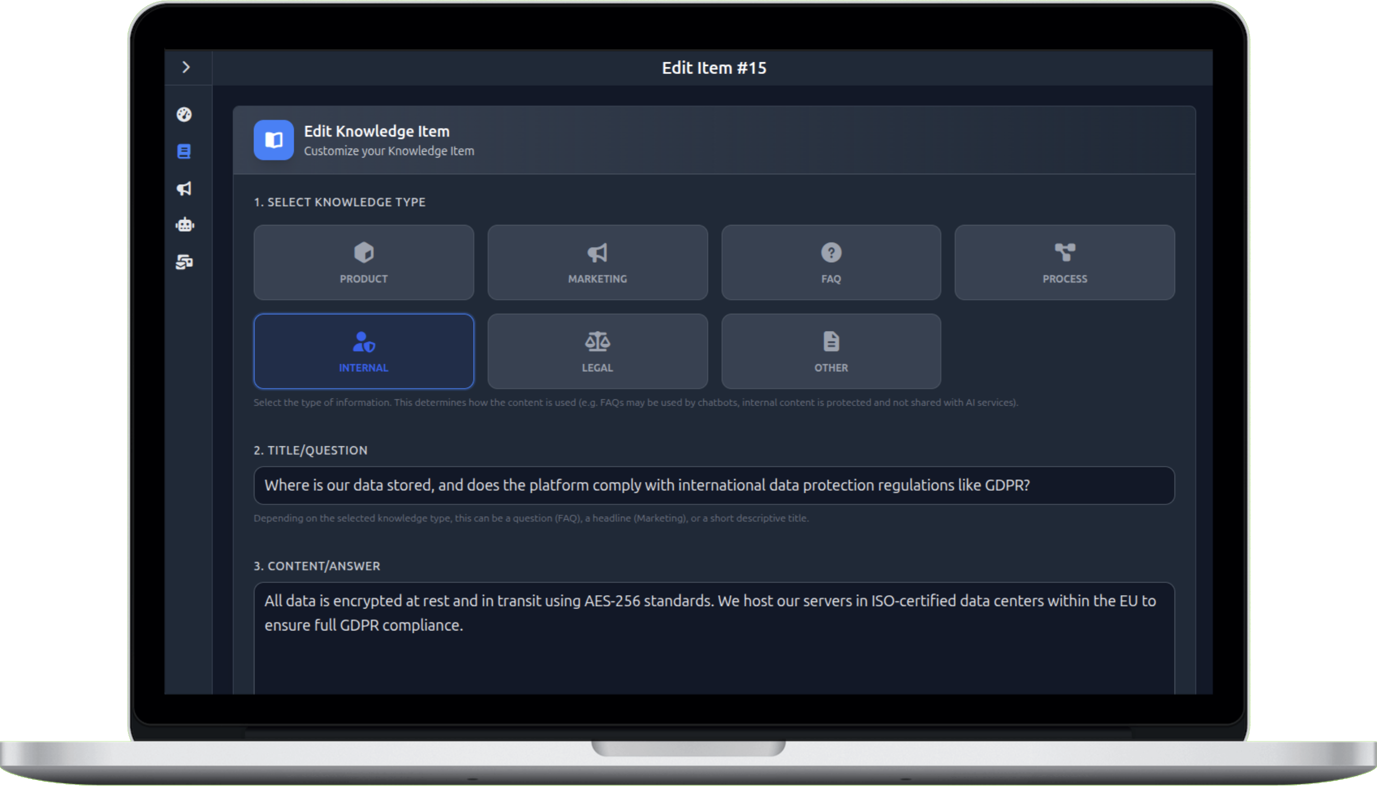Click the FAQ question mark icon
Viewport: 1377px width, 786px height.
click(831, 252)
